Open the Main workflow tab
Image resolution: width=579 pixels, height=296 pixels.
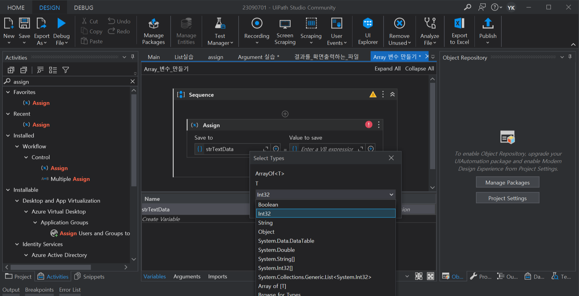(x=154, y=57)
